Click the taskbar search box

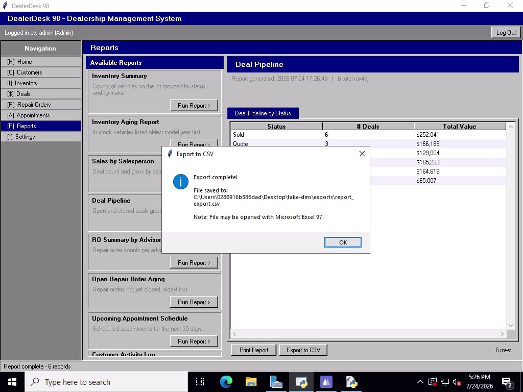coord(106,382)
